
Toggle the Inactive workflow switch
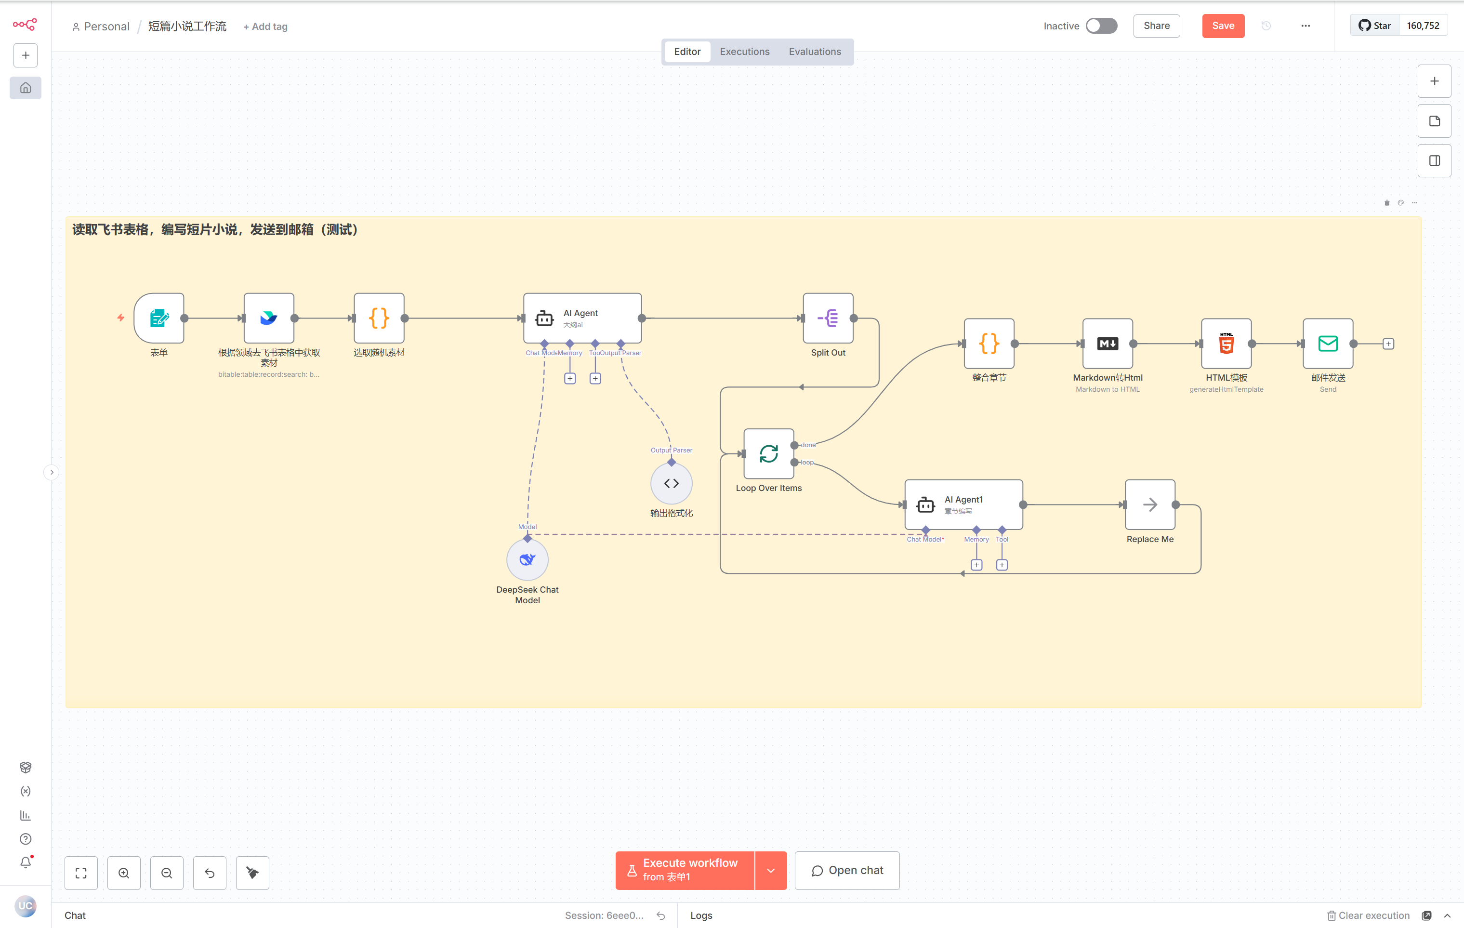click(x=1101, y=26)
